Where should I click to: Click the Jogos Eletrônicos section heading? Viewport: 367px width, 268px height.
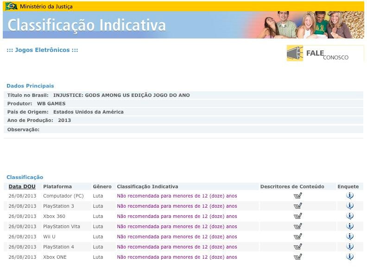(x=42, y=50)
